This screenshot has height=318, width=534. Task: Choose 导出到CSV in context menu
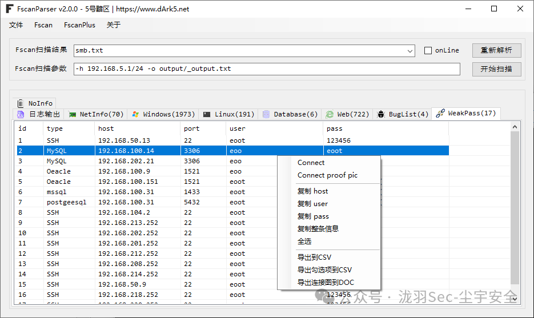pos(328,257)
